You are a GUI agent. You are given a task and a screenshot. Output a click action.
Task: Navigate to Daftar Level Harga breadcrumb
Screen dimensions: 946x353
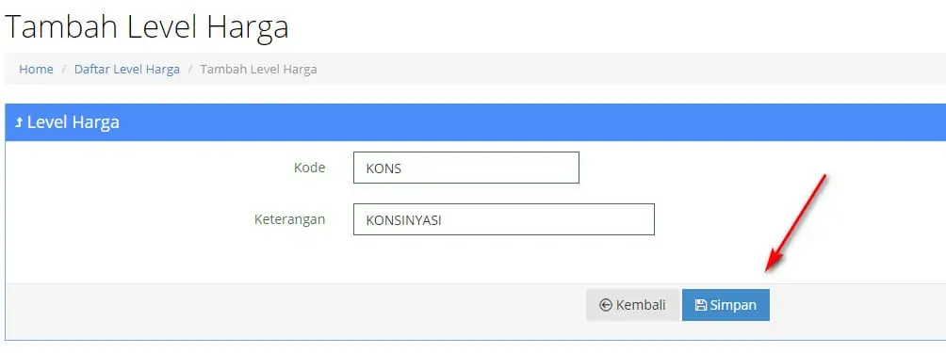click(126, 70)
